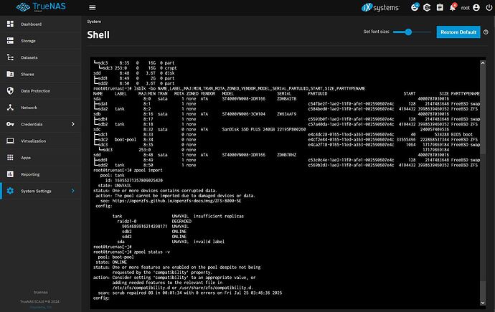Click the Storage sidebar icon
495x312 pixels.
click(9, 40)
